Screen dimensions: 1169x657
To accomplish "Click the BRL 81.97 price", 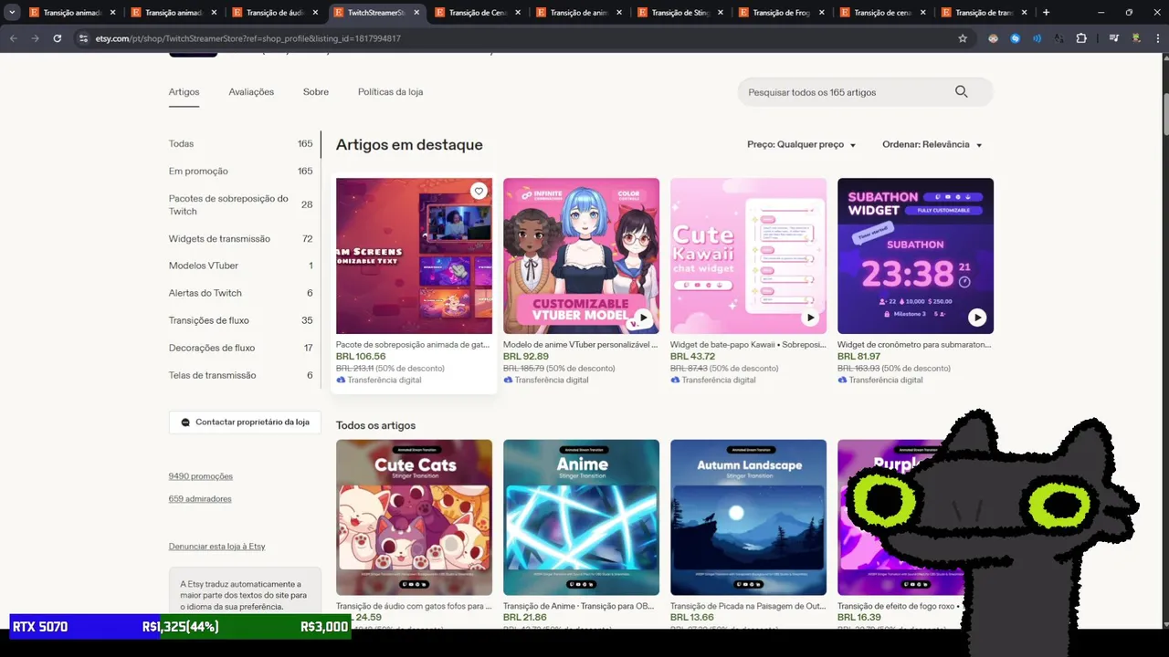I will 859,357.
